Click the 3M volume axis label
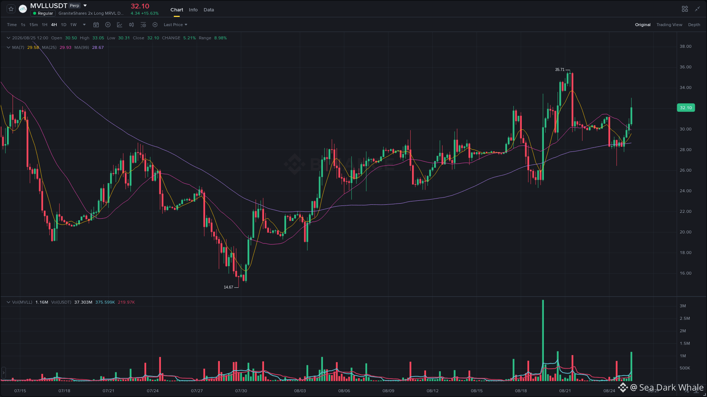The image size is (707, 397). point(683,306)
